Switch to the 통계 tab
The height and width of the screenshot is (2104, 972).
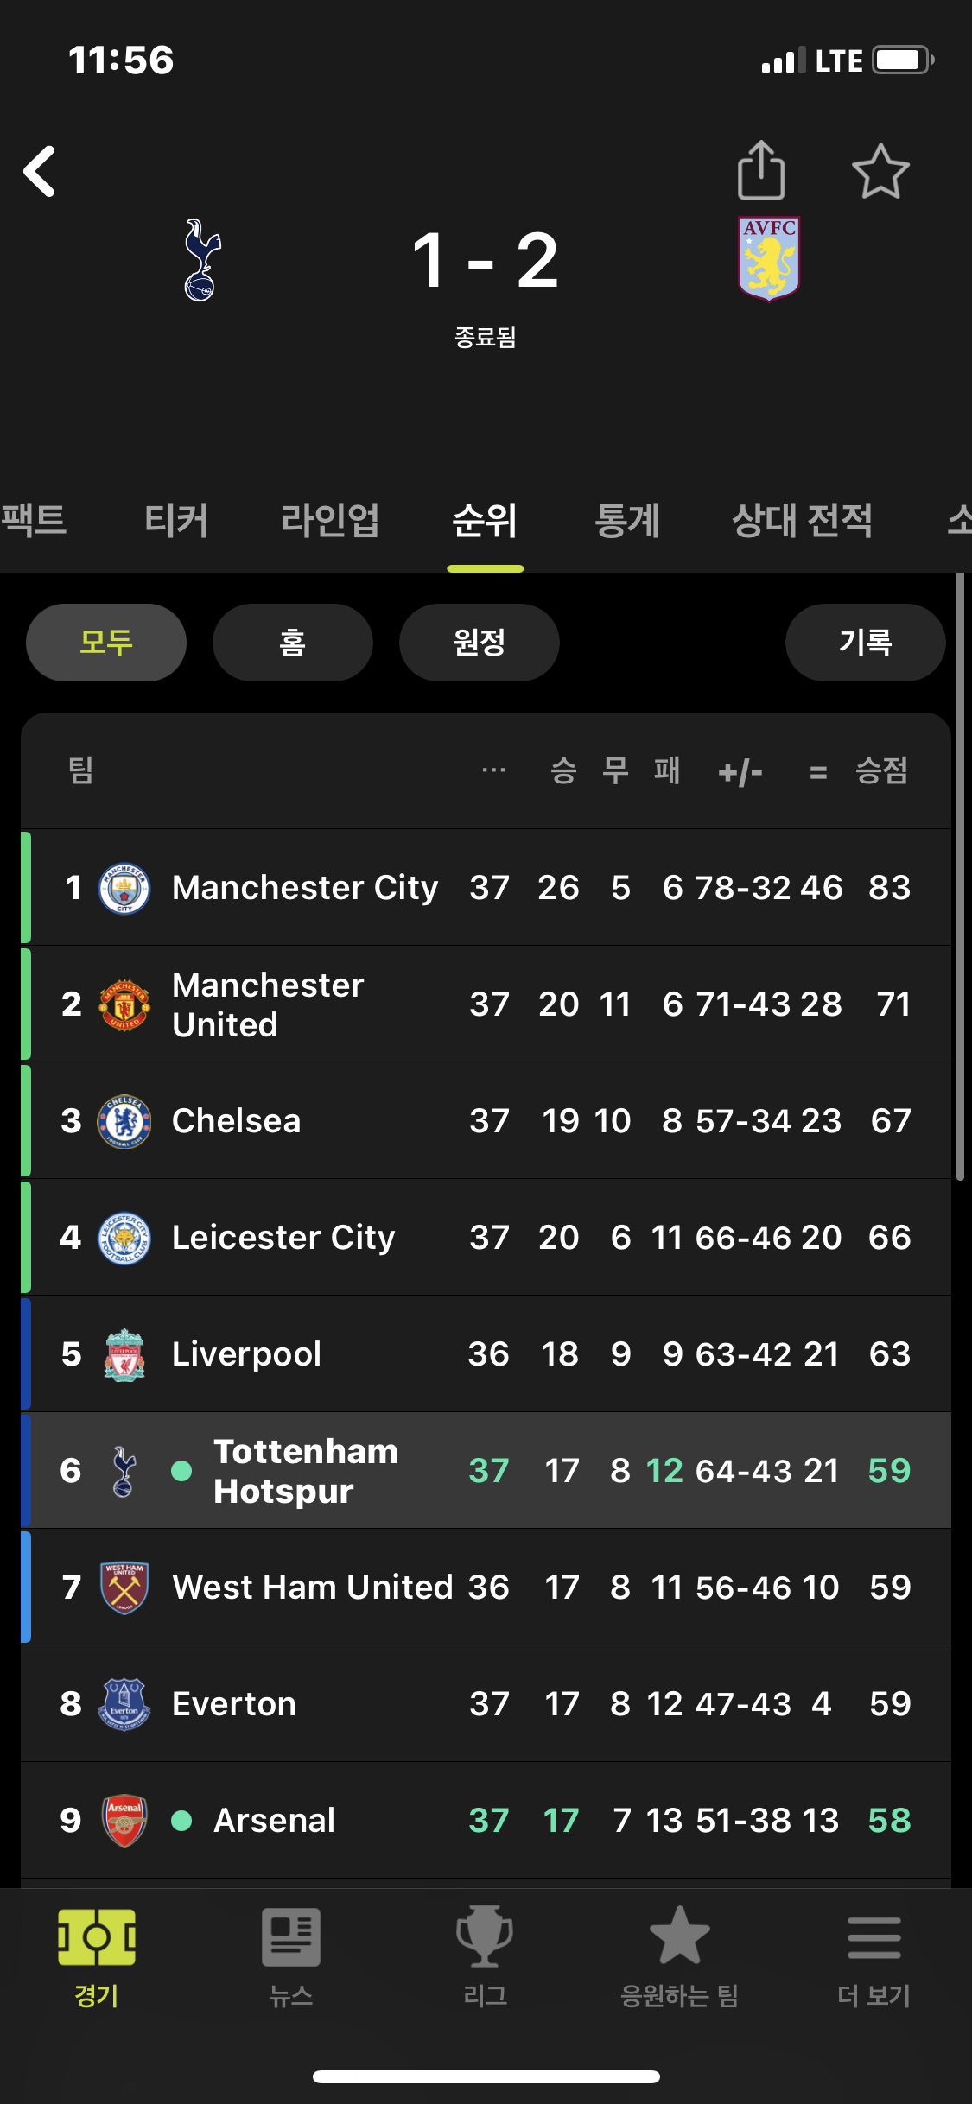[x=627, y=520]
